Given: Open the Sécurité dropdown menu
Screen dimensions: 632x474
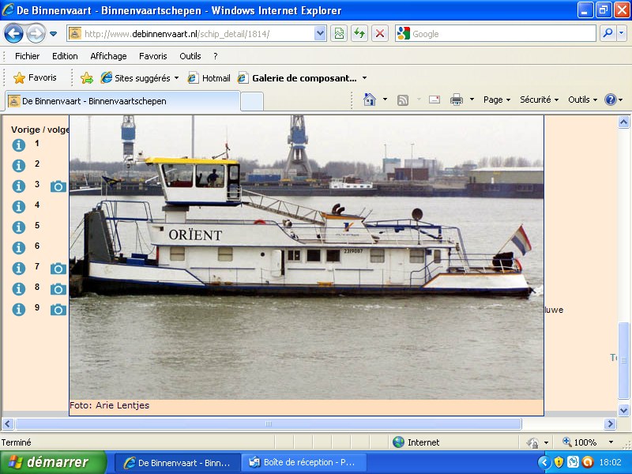Looking at the screenshot, I should 539,100.
